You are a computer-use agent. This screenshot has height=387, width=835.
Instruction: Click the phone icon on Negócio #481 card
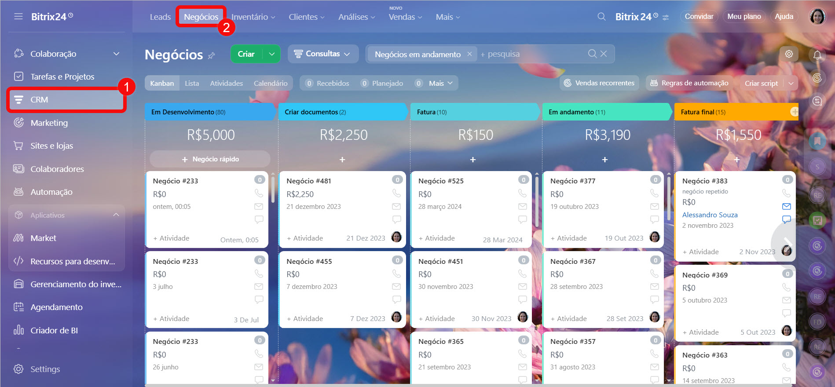coord(396,193)
